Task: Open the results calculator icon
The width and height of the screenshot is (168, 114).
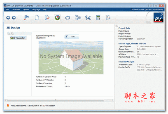Action: point(98,18)
